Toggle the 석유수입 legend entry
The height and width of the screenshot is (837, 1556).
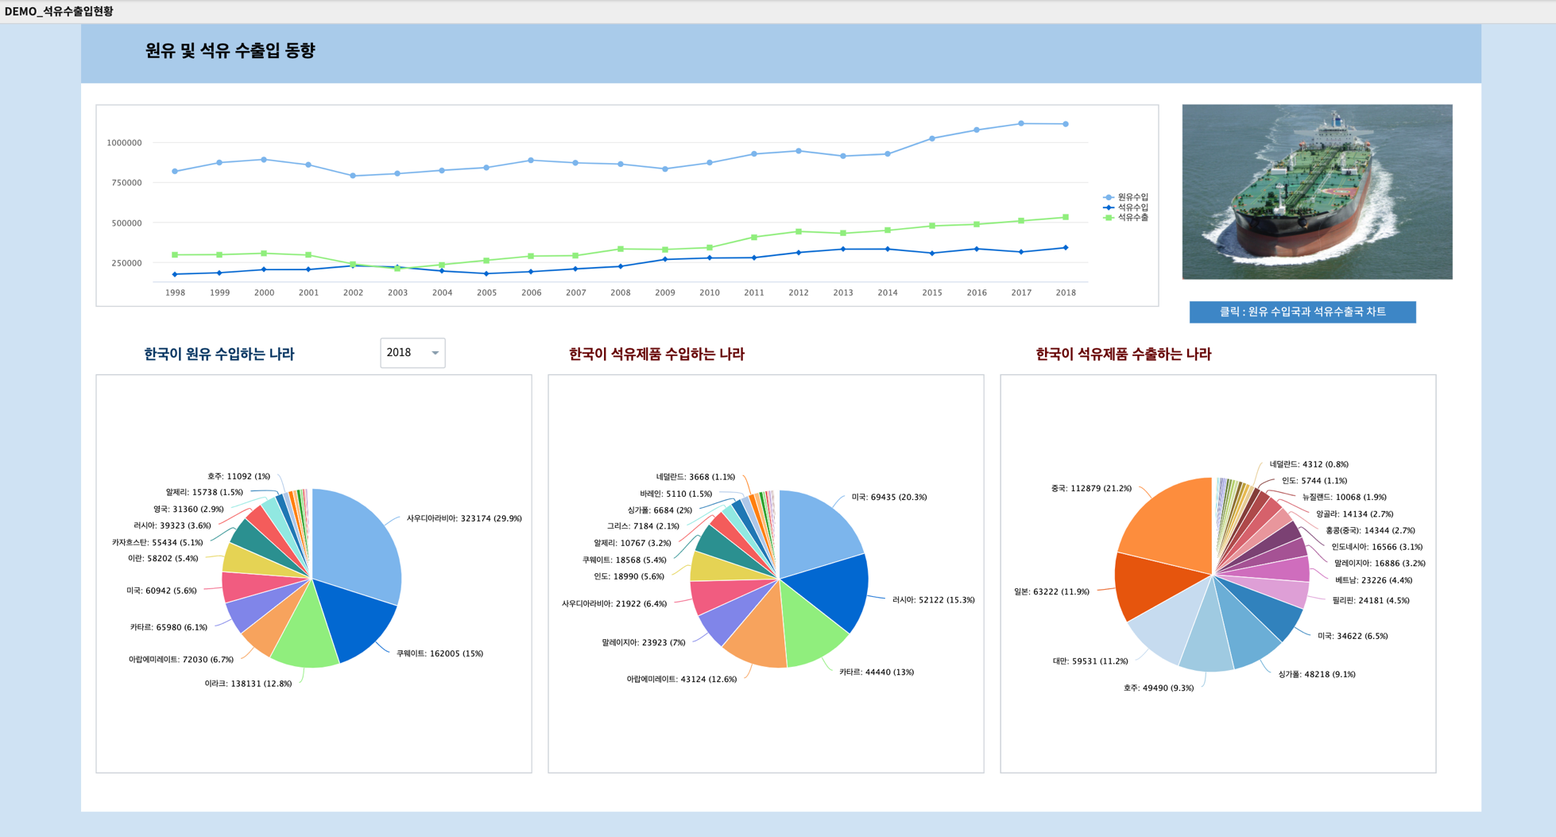point(1125,207)
